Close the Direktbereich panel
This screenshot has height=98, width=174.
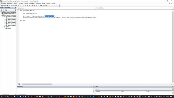coord(94,87)
